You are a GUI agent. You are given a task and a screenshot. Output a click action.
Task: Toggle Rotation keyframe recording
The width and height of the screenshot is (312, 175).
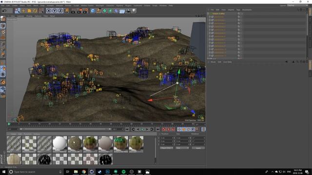click(x=188, y=129)
